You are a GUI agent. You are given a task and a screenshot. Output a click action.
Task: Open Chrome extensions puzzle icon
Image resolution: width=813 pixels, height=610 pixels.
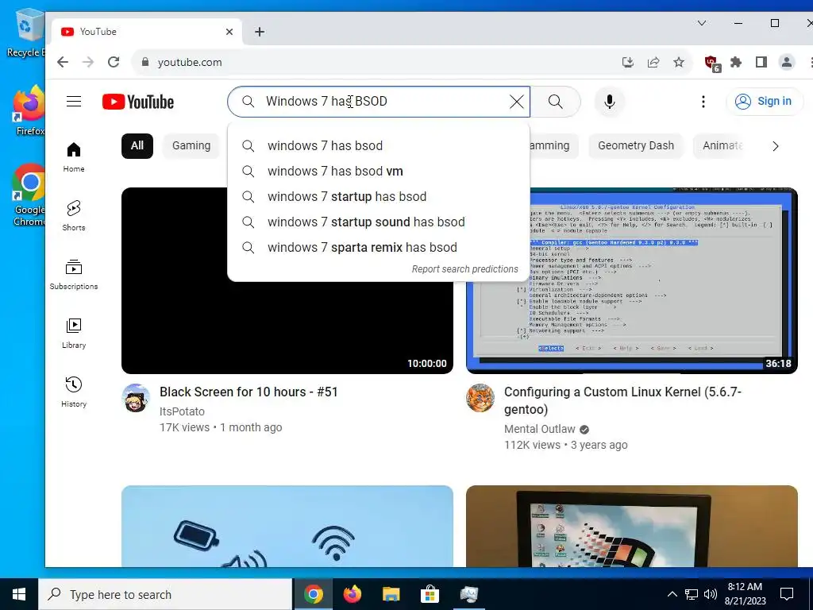coord(736,62)
